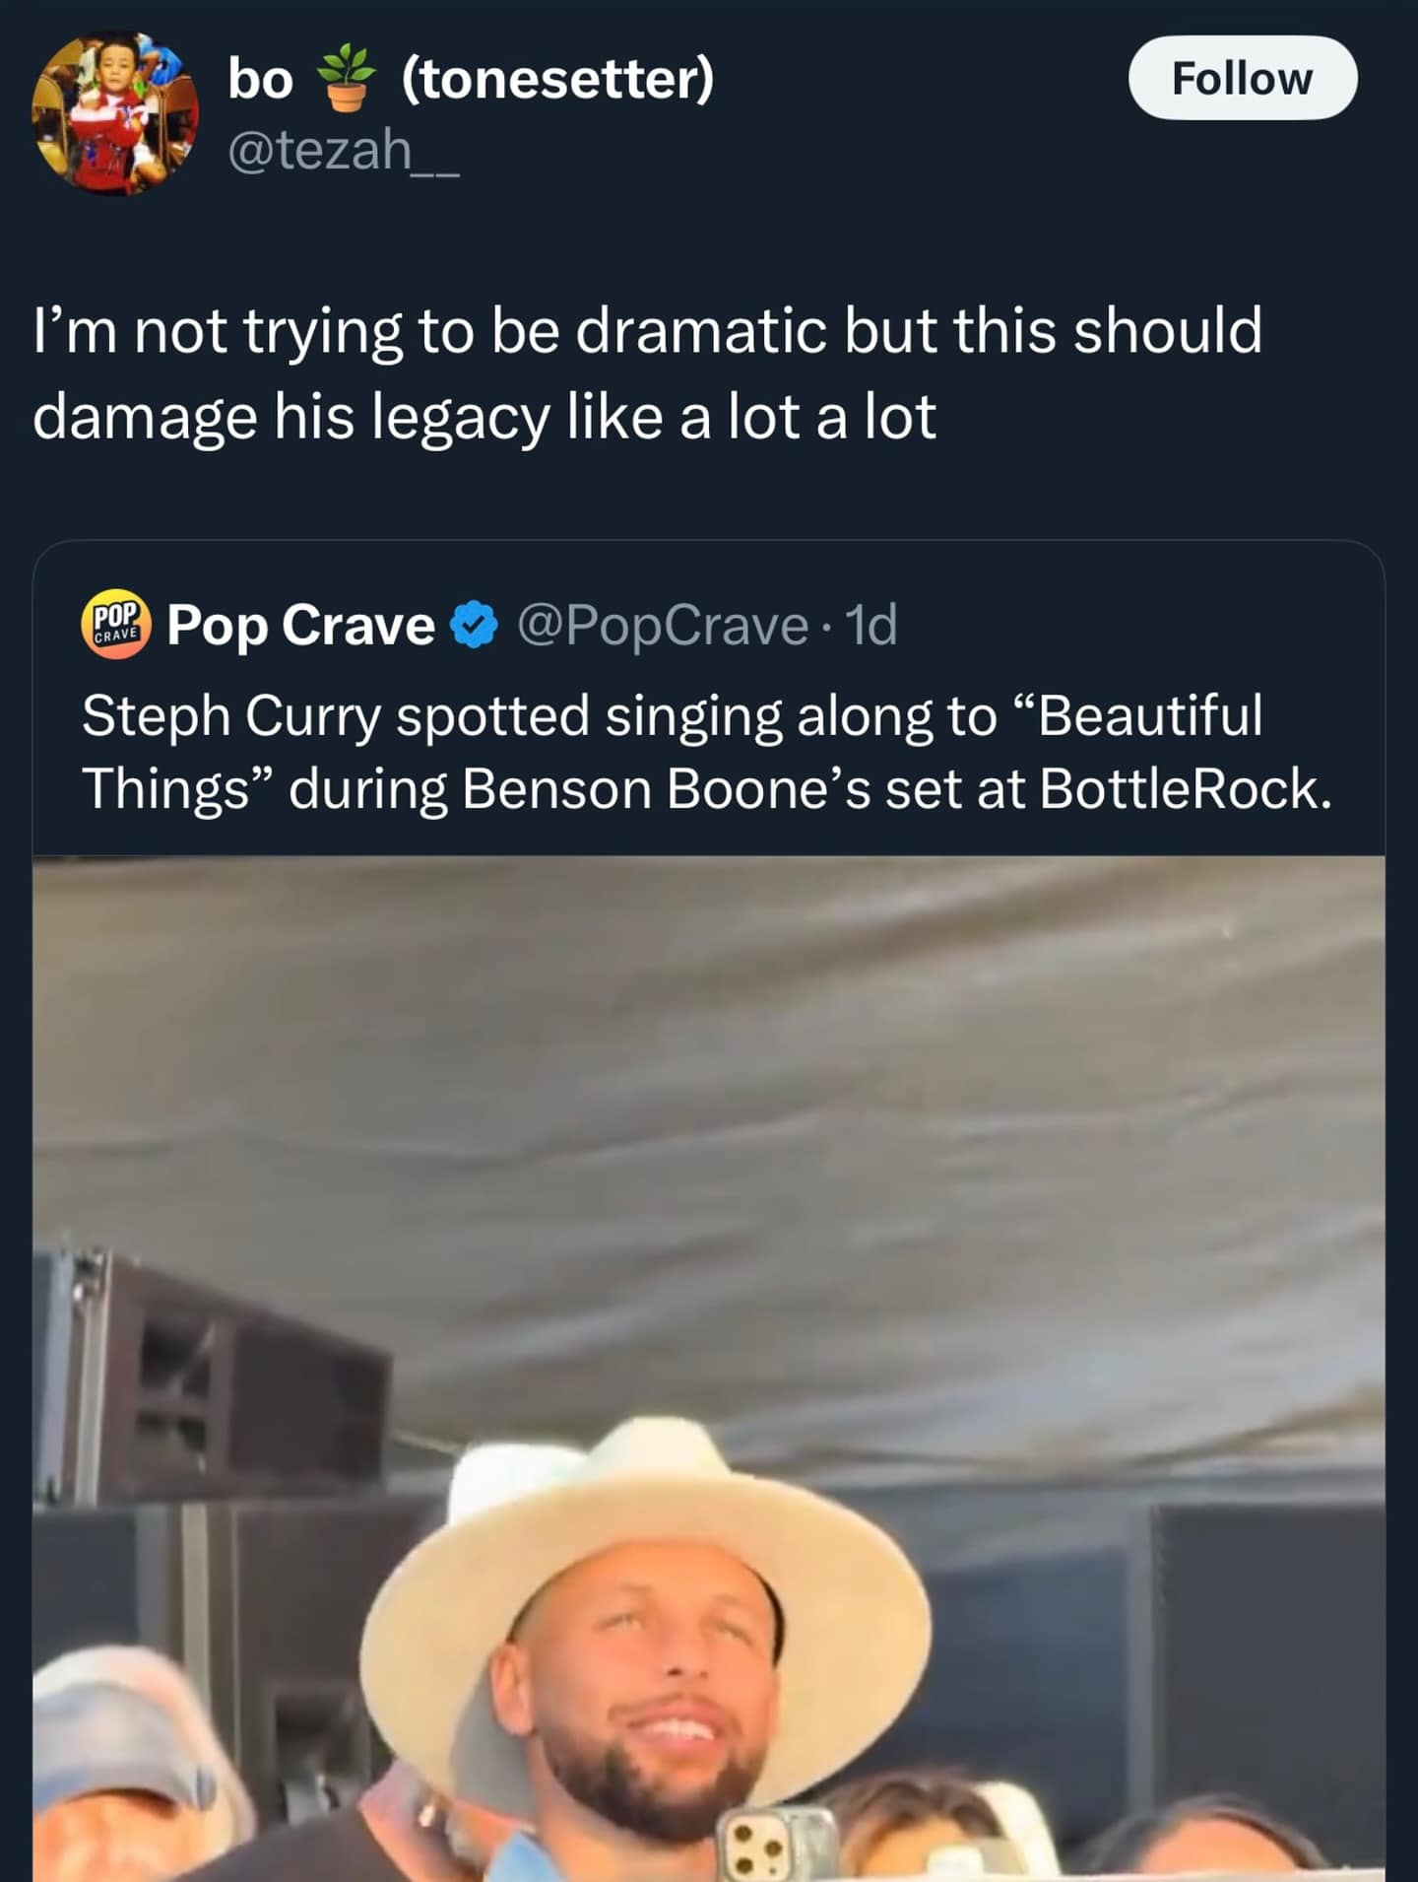Click the Follow button

coord(1242,78)
